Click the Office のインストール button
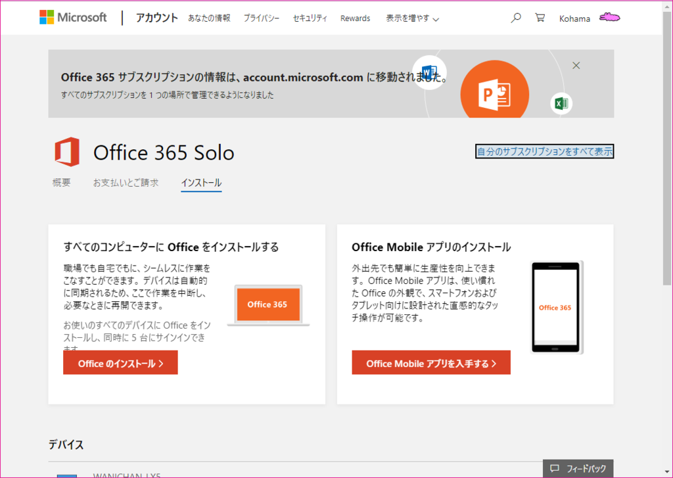The image size is (673, 478). point(120,362)
